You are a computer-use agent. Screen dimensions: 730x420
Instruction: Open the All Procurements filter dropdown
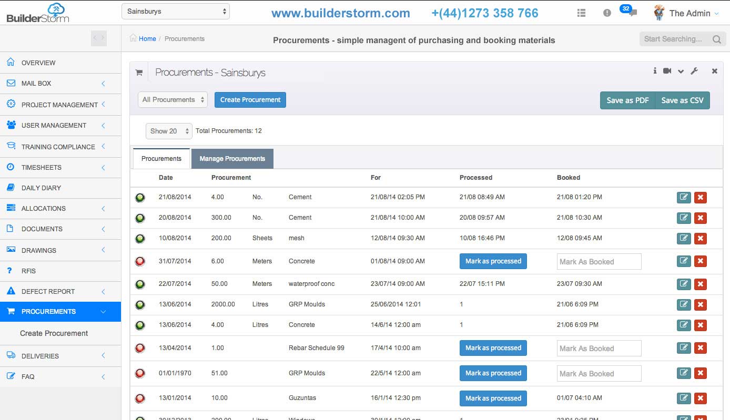pyautogui.click(x=173, y=99)
